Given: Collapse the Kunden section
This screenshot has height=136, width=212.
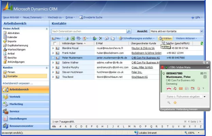Looking at the screenshot, I should [x=47, y=68].
